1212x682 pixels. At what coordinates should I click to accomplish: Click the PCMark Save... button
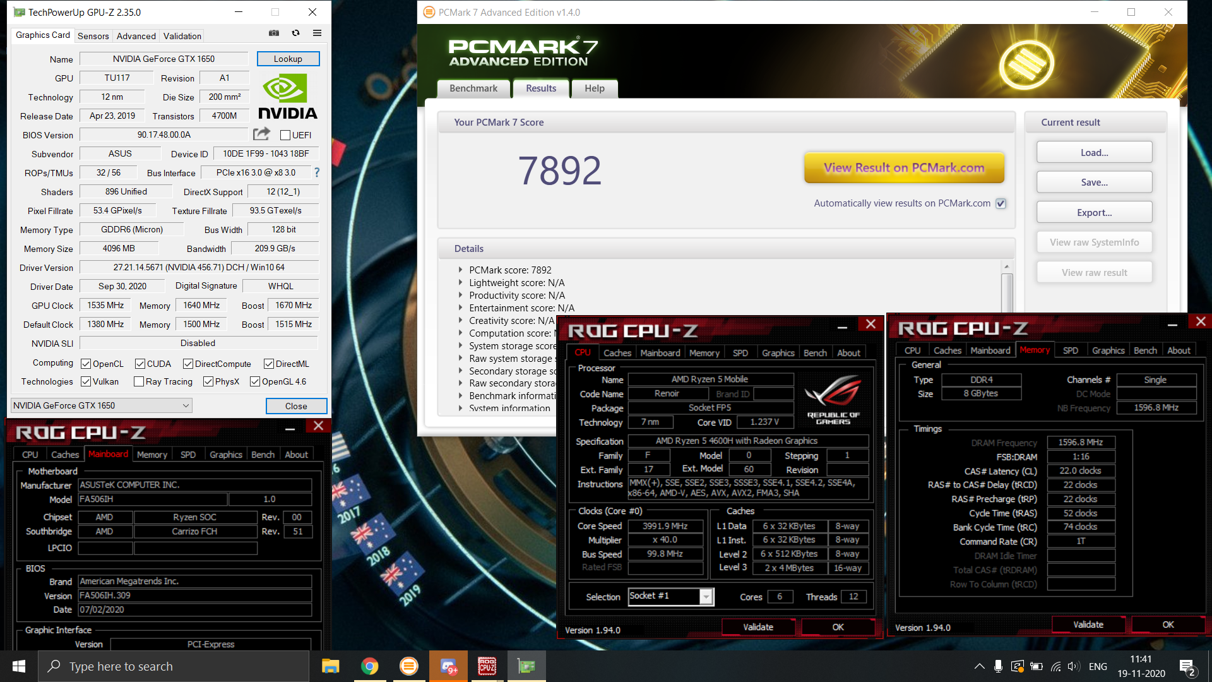1094,182
